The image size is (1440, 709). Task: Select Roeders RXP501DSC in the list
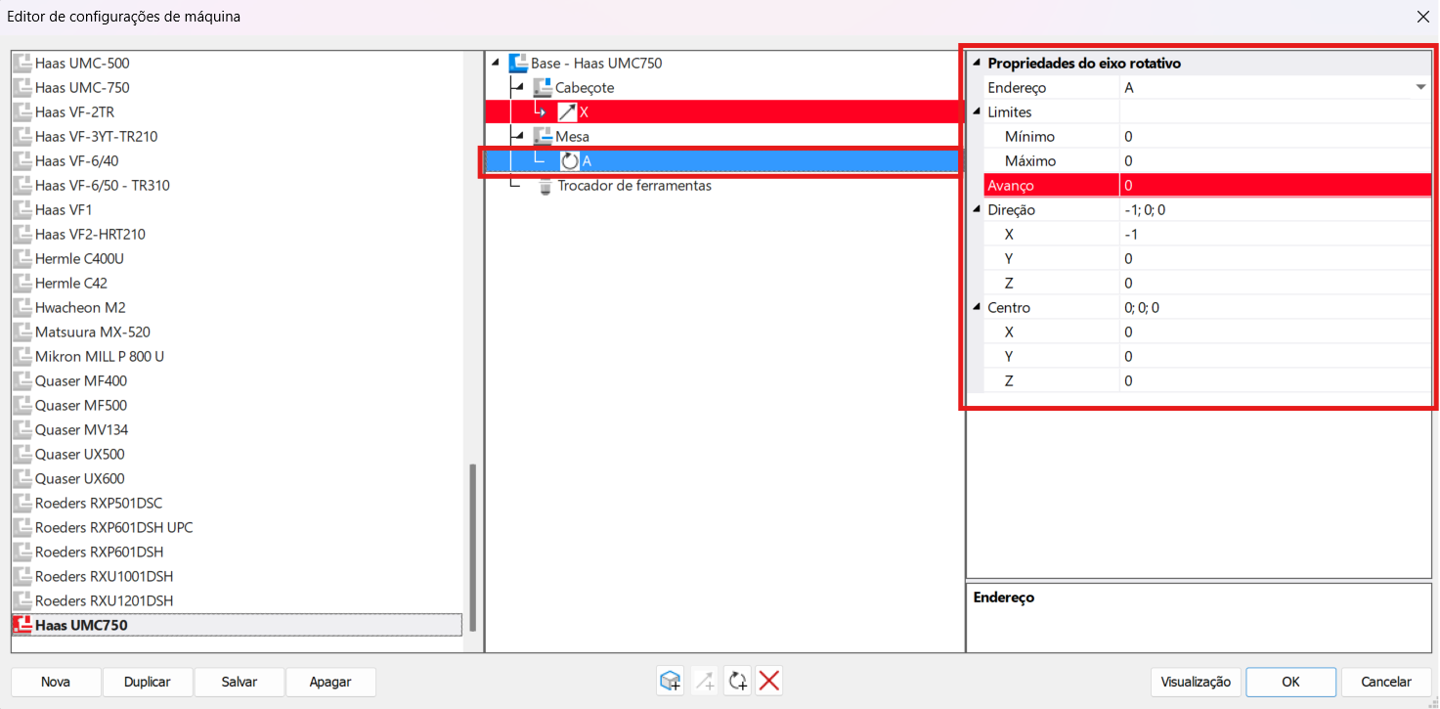99,504
